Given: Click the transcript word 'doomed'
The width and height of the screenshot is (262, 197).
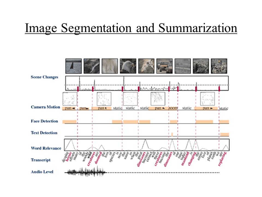Looking at the screenshot, I should [x=98, y=158].
